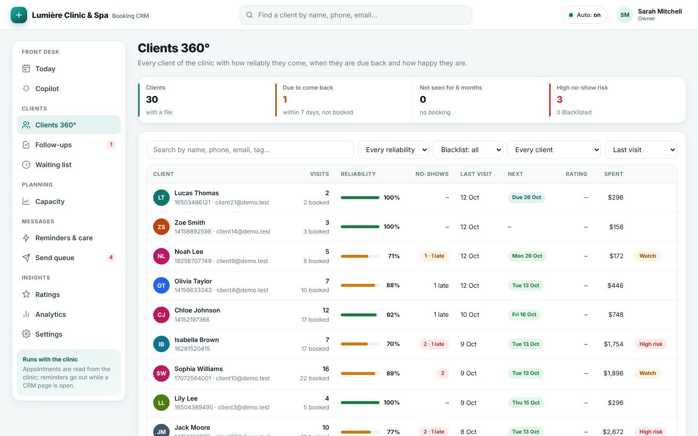The height and width of the screenshot is (436, 698).
Task: Click the SM user avatar
Action: (625, 15)
